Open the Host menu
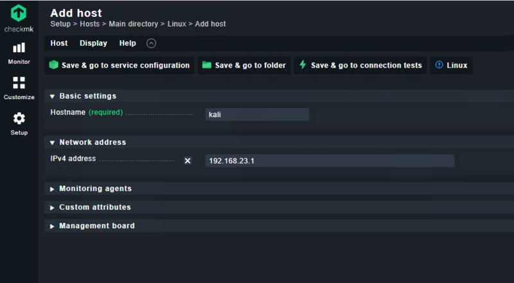This screenshot has width=514, height=283. pos(59,44)
